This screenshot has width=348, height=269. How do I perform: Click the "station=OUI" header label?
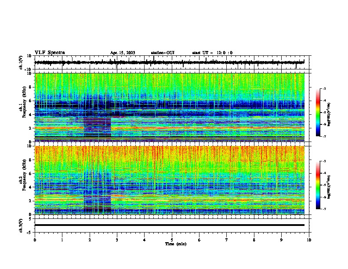pyautogui.click(x=163, y=53)
